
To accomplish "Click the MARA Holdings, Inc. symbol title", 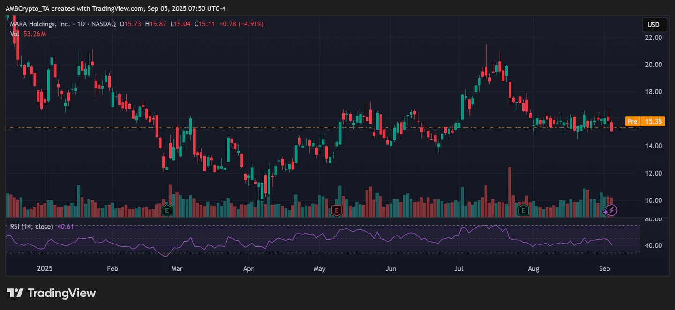I will tap(40, 24).
